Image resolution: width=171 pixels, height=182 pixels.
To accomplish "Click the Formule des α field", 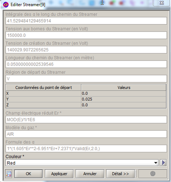I will (86, 149).
